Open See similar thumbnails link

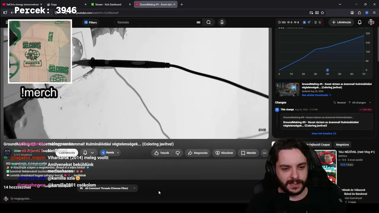pyautogui.click(x=316, y=95)
